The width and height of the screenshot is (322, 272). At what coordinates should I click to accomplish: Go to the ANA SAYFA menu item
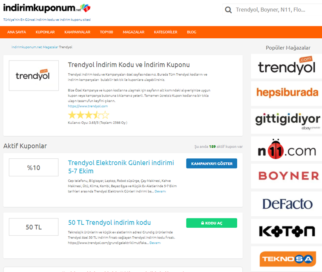pyautogui.click(x=17, y=32)
